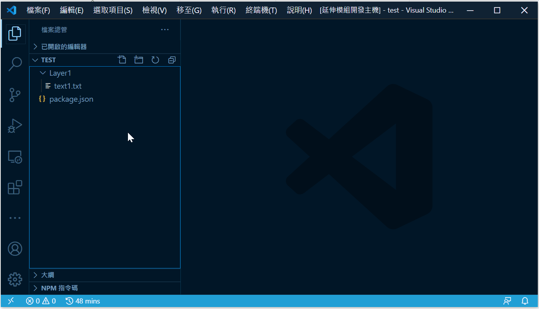This screenshot has height=309, width=539.
Task: Maximize the VS Code window
Action: click(x=497, y=10)
